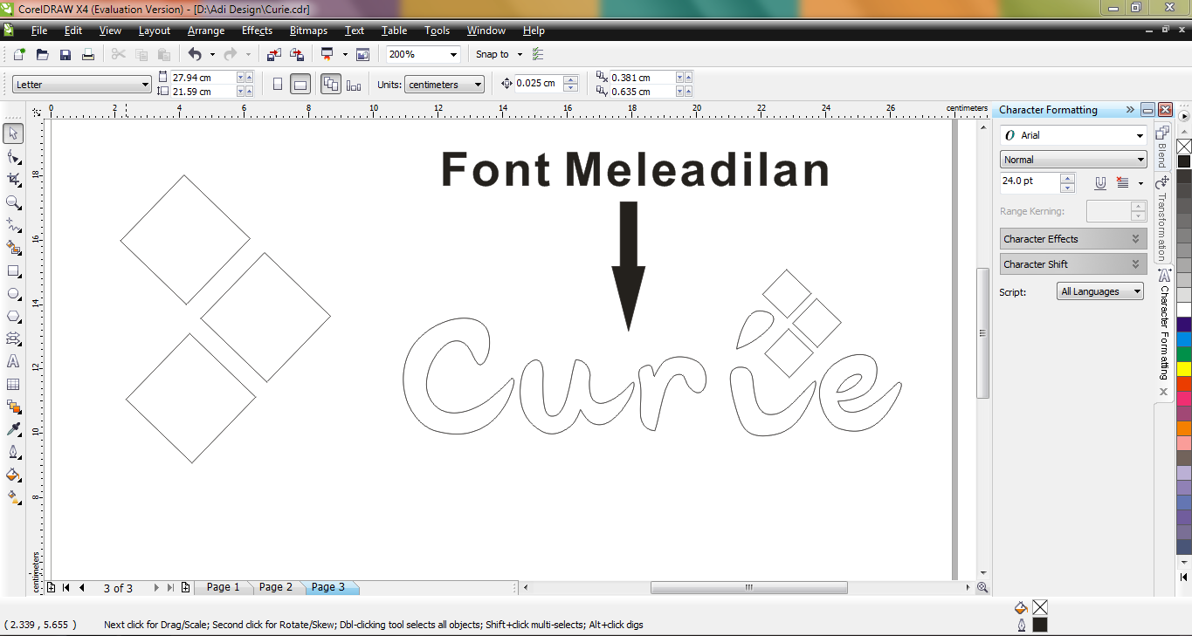Add page after the last page
1192x636 pixels.
[185, 588]
